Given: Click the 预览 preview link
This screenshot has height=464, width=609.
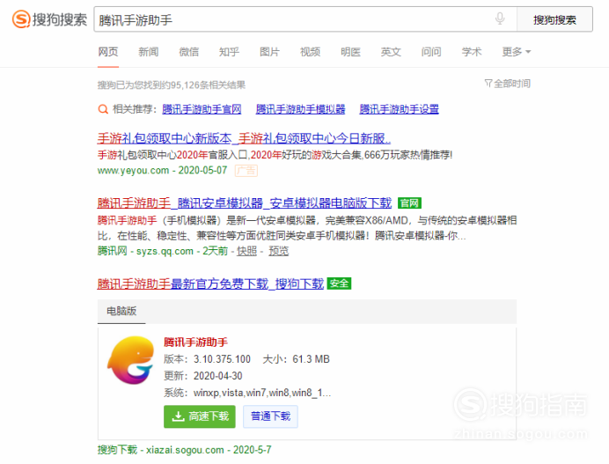Looking at the screenshot, I should point(278,251).
